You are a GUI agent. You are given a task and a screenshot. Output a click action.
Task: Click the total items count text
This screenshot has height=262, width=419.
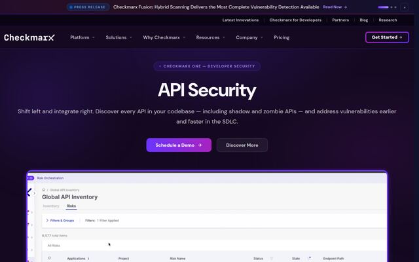54,236
